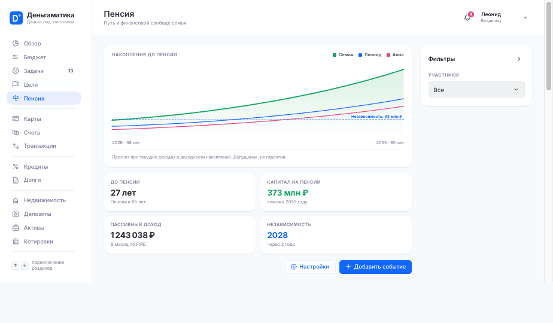Click the Кредиты percent icon
Viewport: 553px width, 323px height.
pyautogui.click(x=16, y=166)
